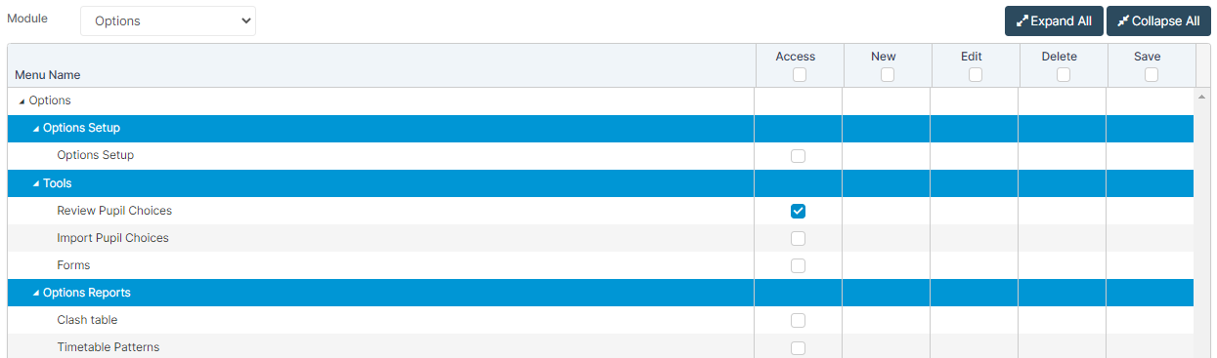Uncheck Access for Review Pupil Choices
This screenshot has width=1217, height=358.
[x=798, y=211]
